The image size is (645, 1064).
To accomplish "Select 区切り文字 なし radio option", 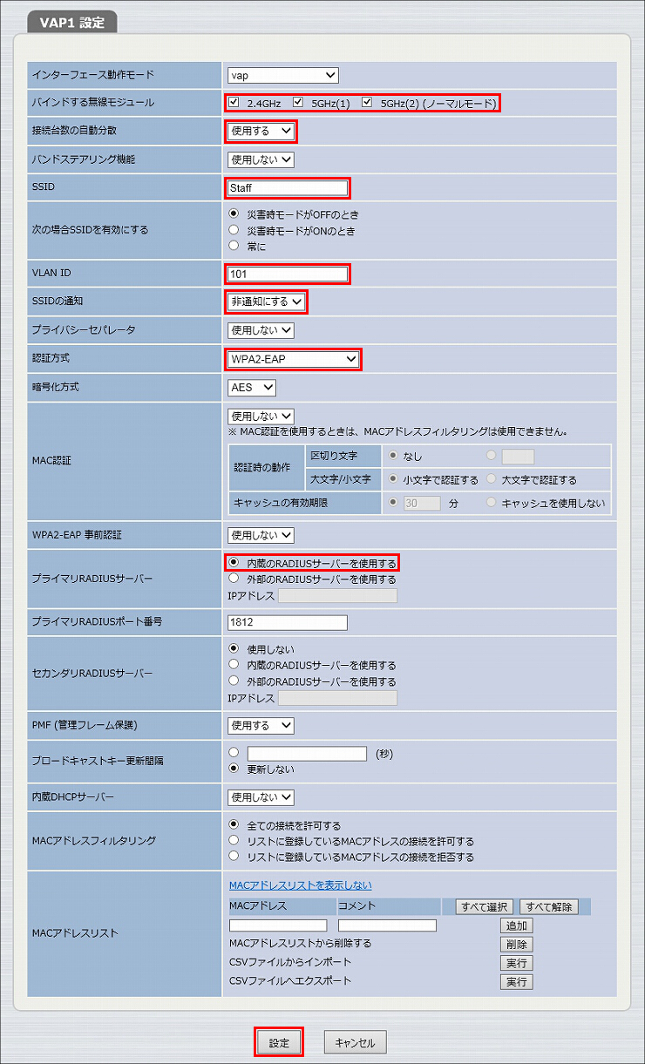I will (x=394, y=456).
